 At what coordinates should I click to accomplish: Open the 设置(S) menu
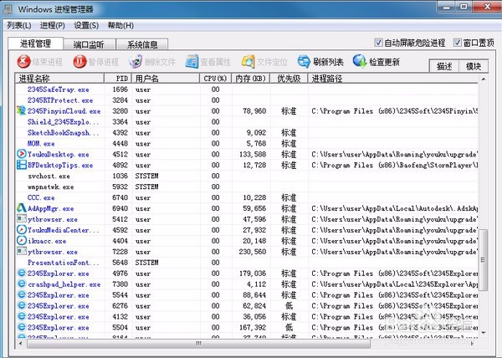[x=86, y=25]
